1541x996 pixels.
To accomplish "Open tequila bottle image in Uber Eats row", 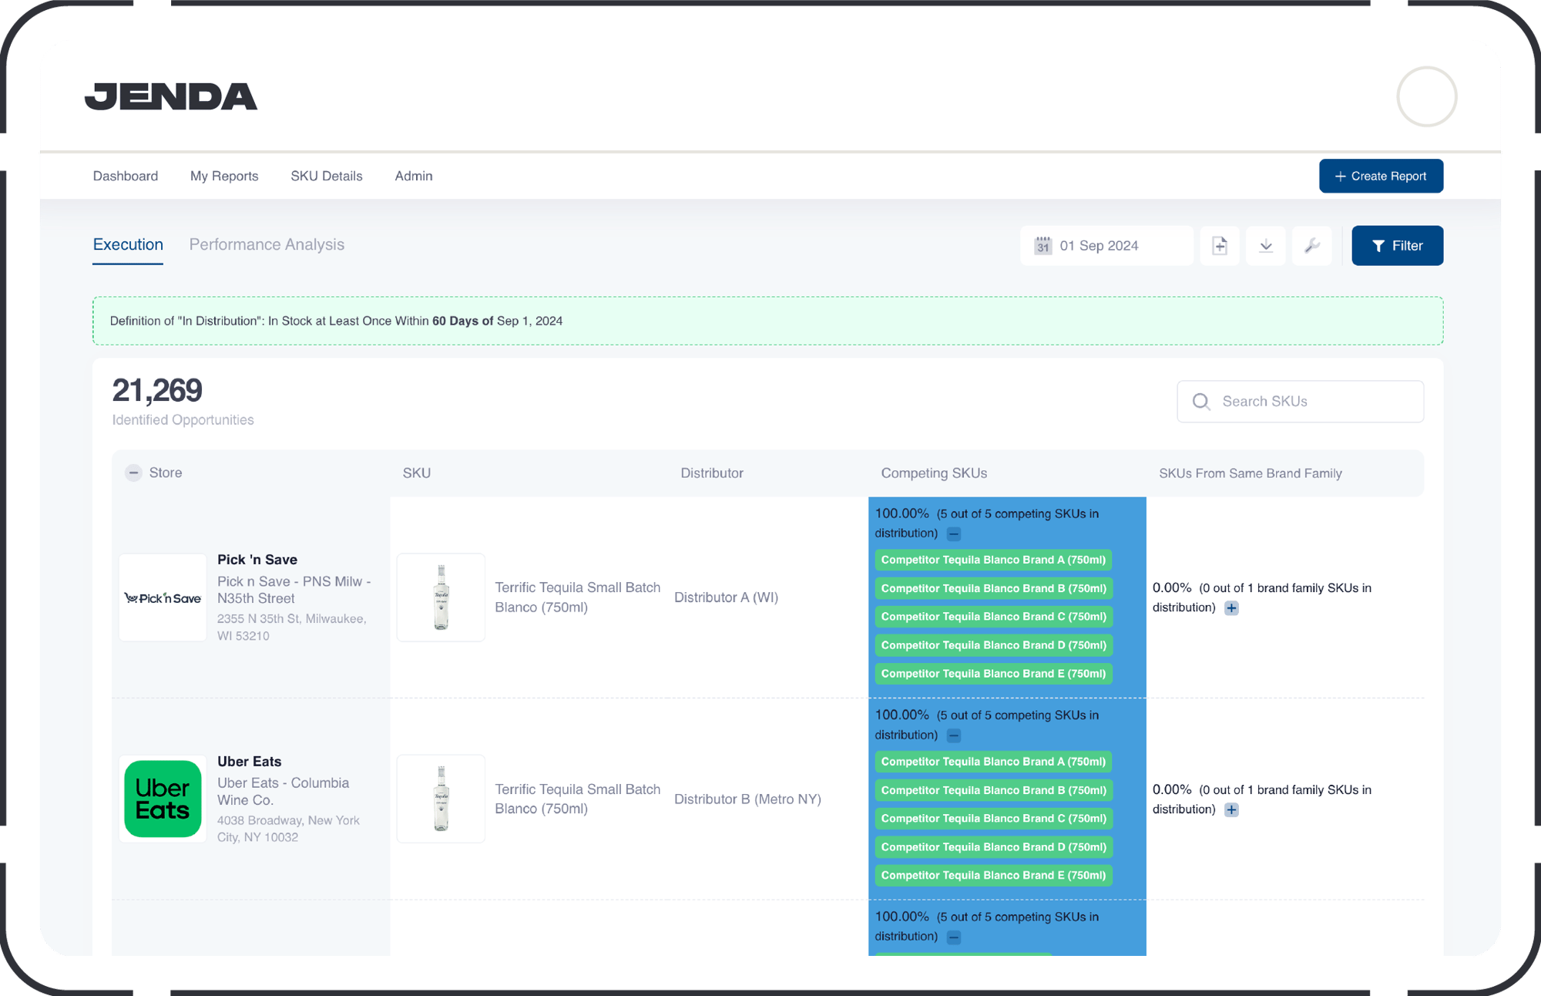I will click(x=441, y=799).
